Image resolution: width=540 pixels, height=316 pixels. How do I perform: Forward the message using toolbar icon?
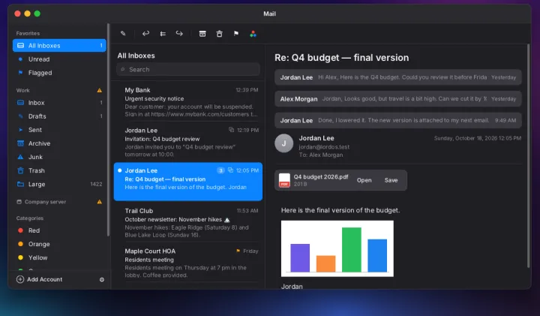(x=179, y=34)
